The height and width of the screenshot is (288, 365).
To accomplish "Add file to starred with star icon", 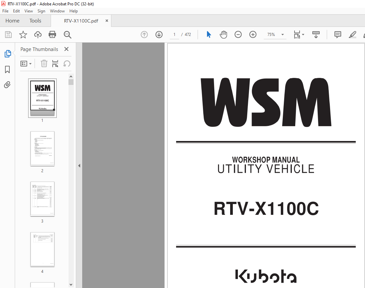I will click(x=23, y=35).
